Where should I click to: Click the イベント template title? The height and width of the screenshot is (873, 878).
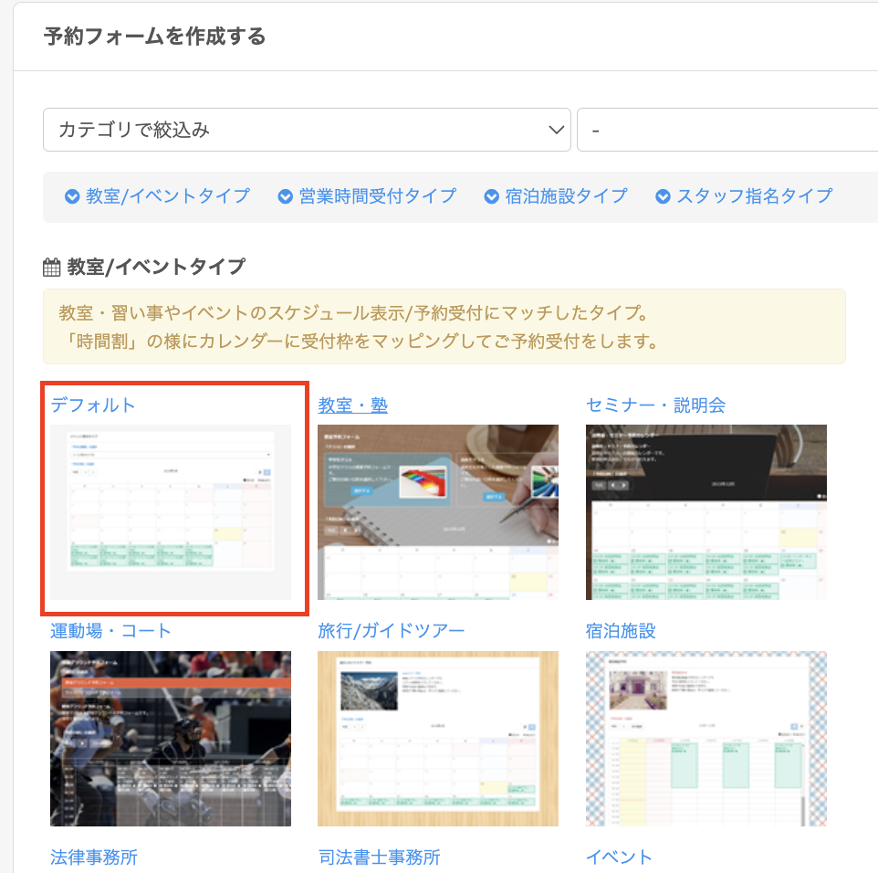coord(619,857)
